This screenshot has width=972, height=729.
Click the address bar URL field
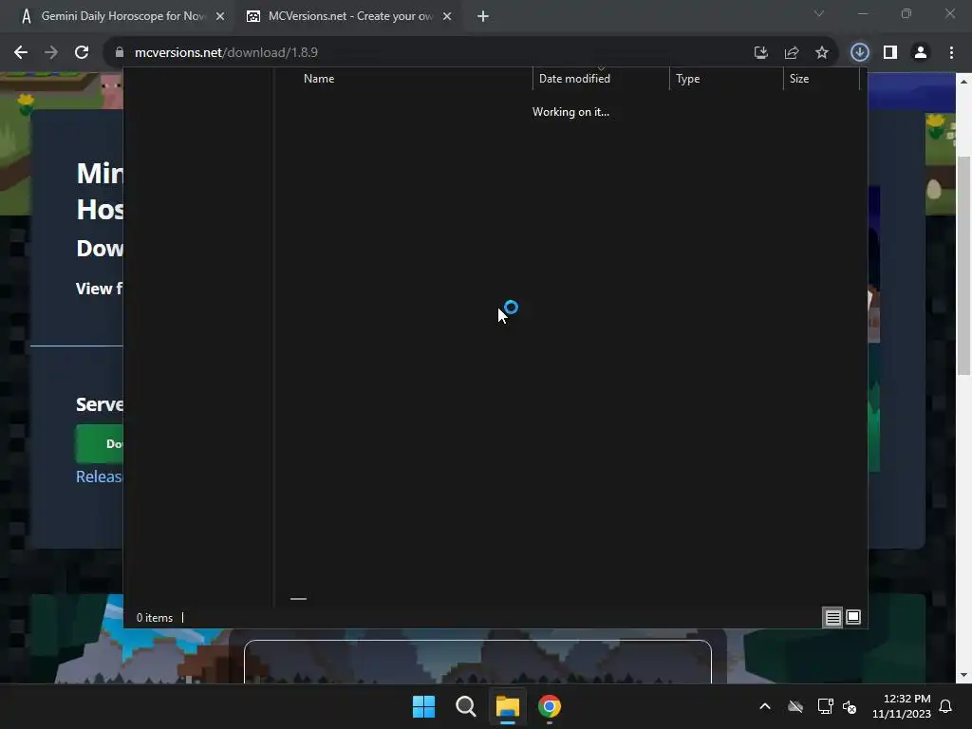(x=434, y=53)
